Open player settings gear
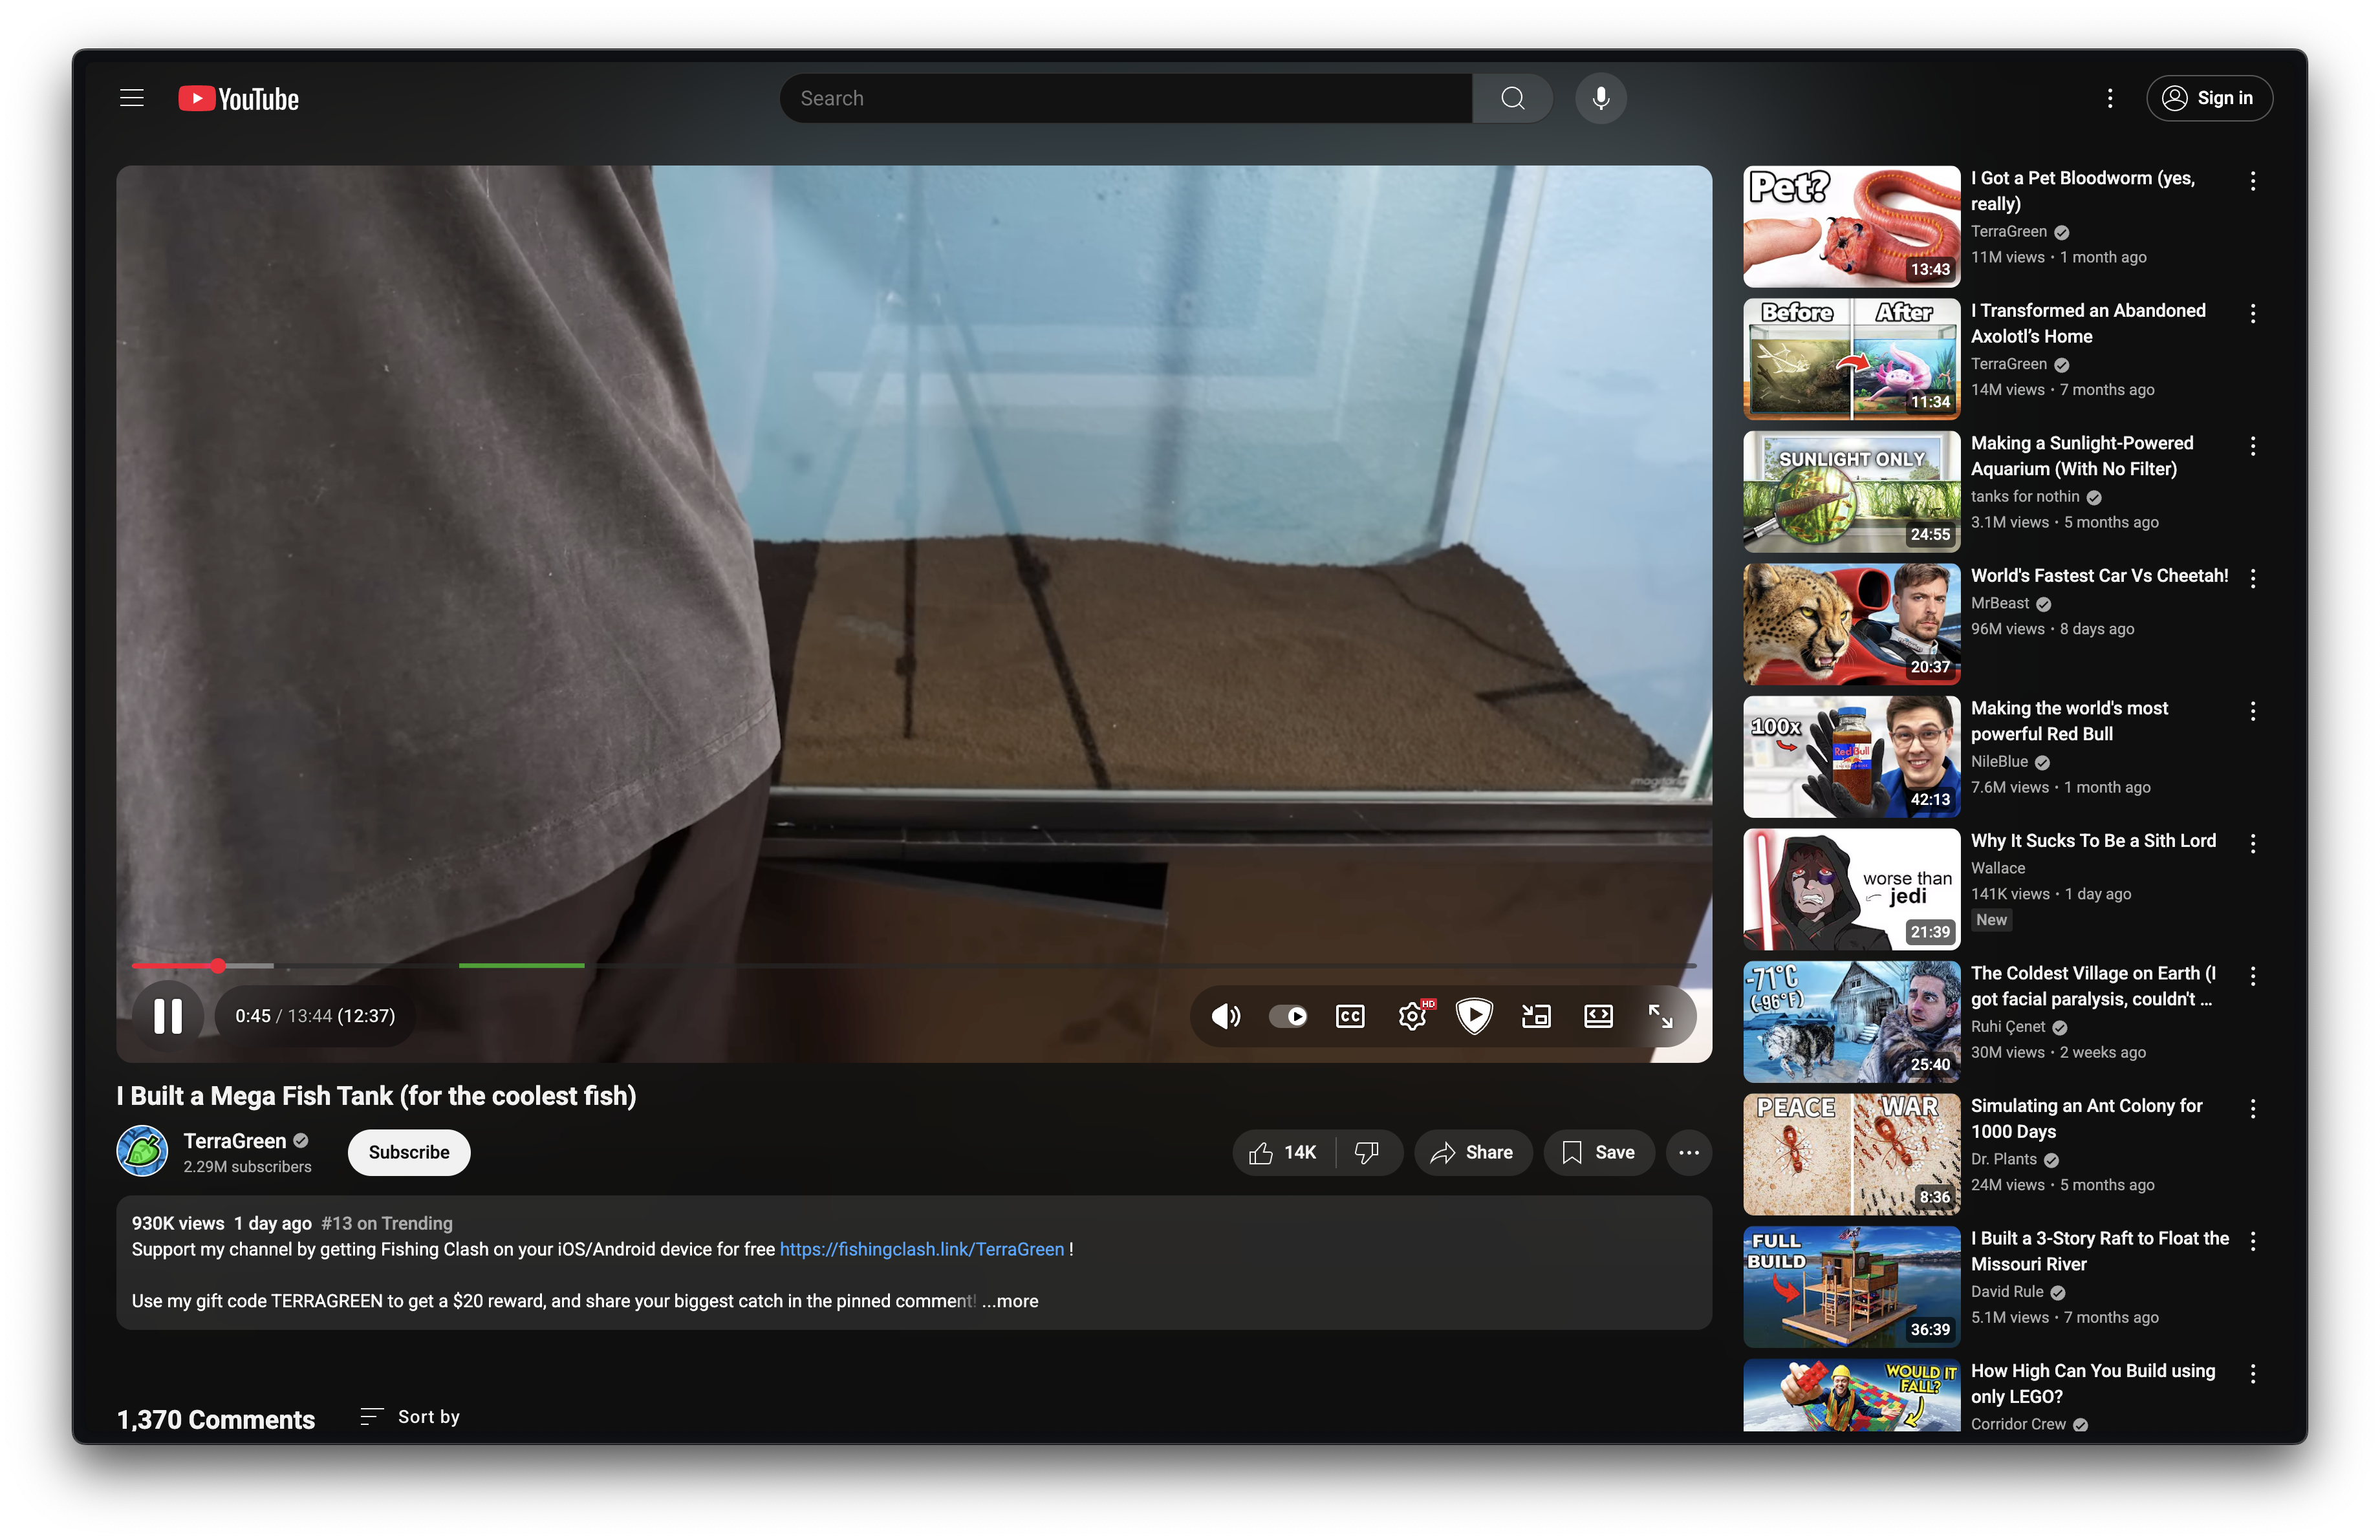Screen dimensions: 2380x1540 (1412, 1016)
